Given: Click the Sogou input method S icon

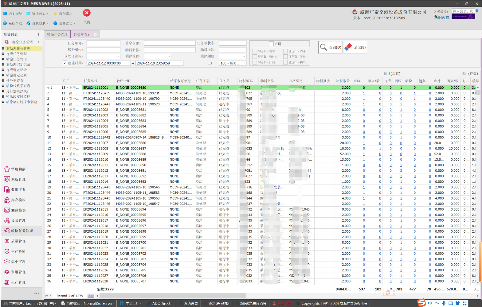Looking at the screenshot, I should (x=422, y=303).
